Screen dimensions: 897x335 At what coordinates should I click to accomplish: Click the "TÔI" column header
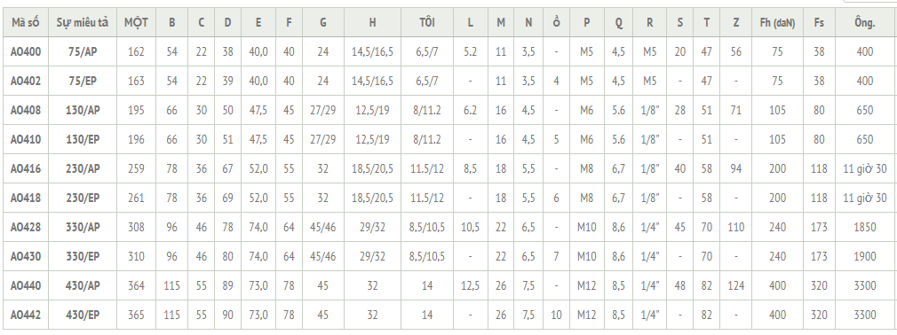pyautogui.click(x=427, y=23)
